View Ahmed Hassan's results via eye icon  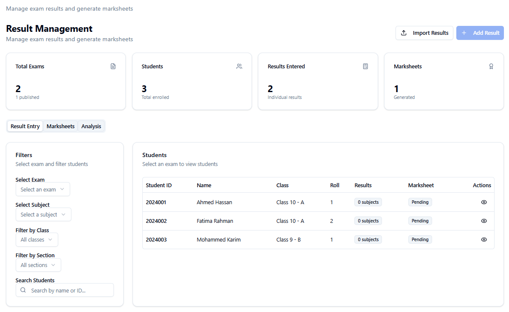(484, 202)
